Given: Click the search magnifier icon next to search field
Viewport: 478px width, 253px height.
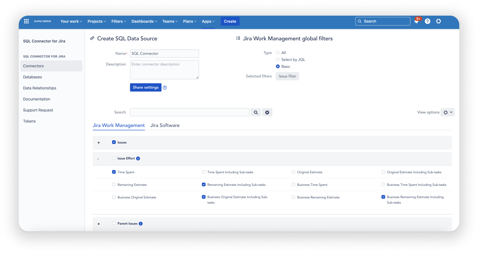Looking at the screenshot, I should [256, 112].
